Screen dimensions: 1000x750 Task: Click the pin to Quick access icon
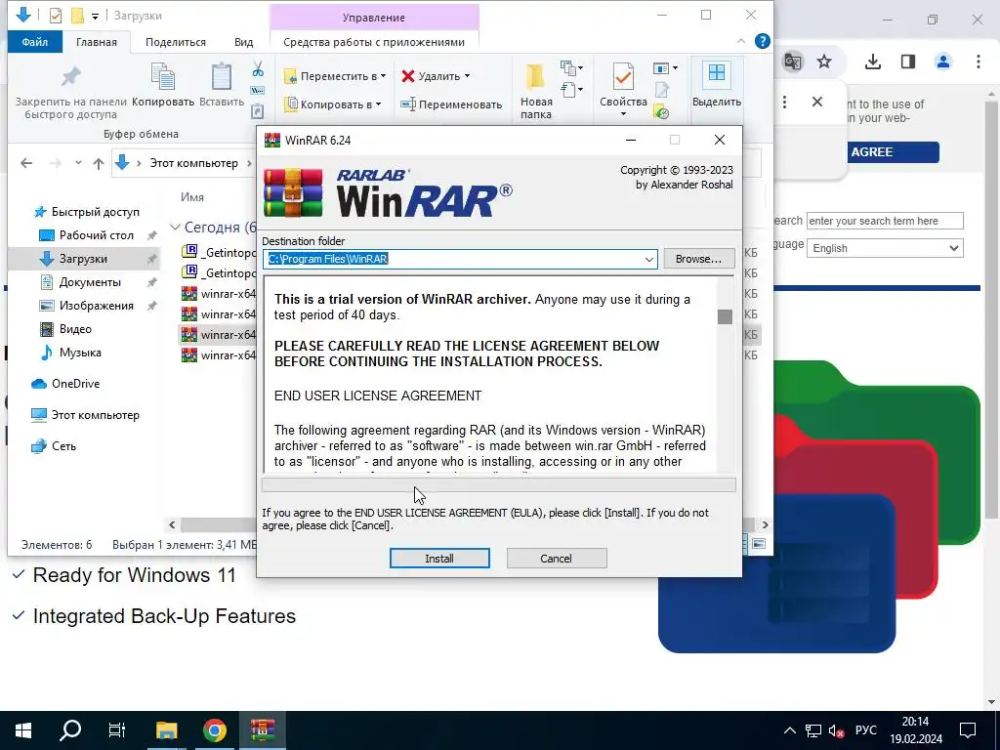(70, 77)
